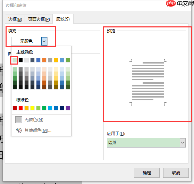Pick the light gray theme color swatch
The height and width of the screenshot is (184, 194).
[26, 60]
